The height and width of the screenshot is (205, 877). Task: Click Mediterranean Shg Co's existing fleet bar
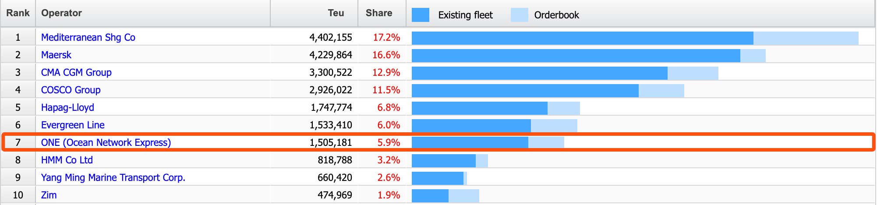pos(582,38)
